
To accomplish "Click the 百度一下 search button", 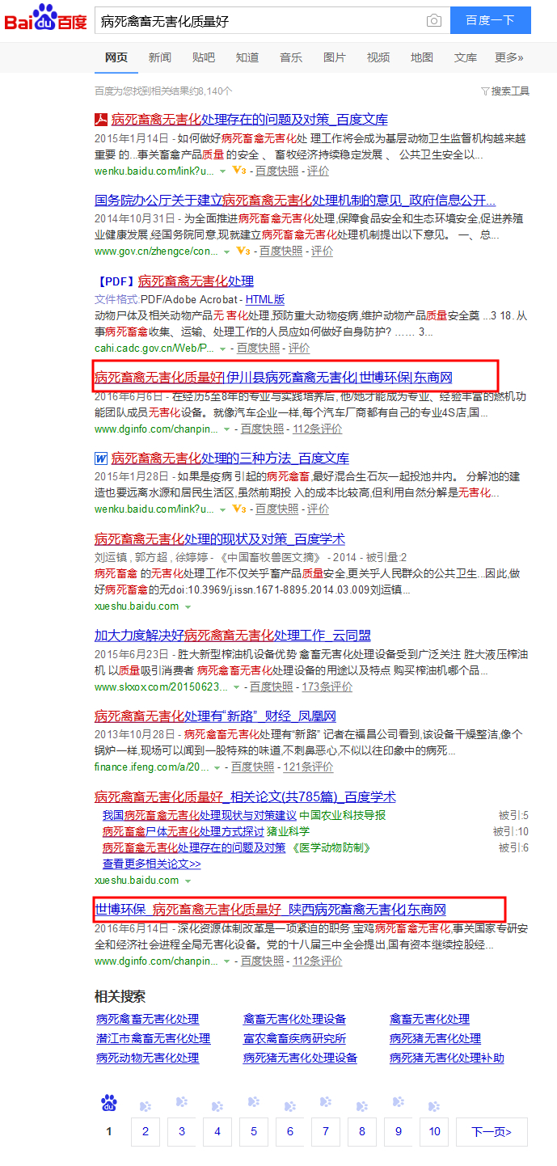I will [490, 21].
